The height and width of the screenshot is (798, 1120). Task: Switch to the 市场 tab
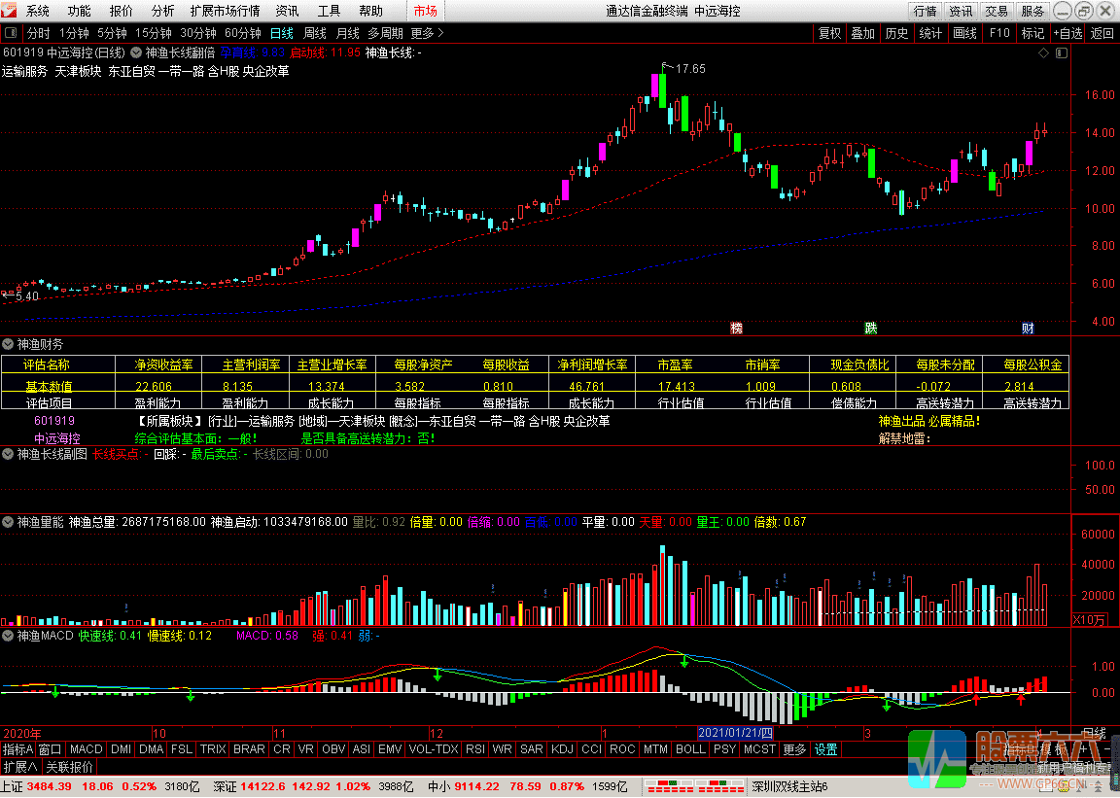425,11
